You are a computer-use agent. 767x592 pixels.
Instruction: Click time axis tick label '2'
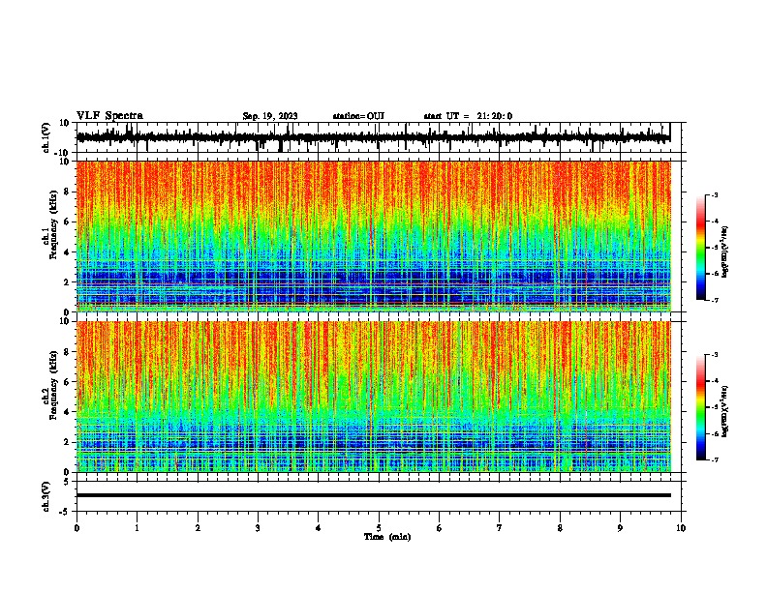click(198, 528)
